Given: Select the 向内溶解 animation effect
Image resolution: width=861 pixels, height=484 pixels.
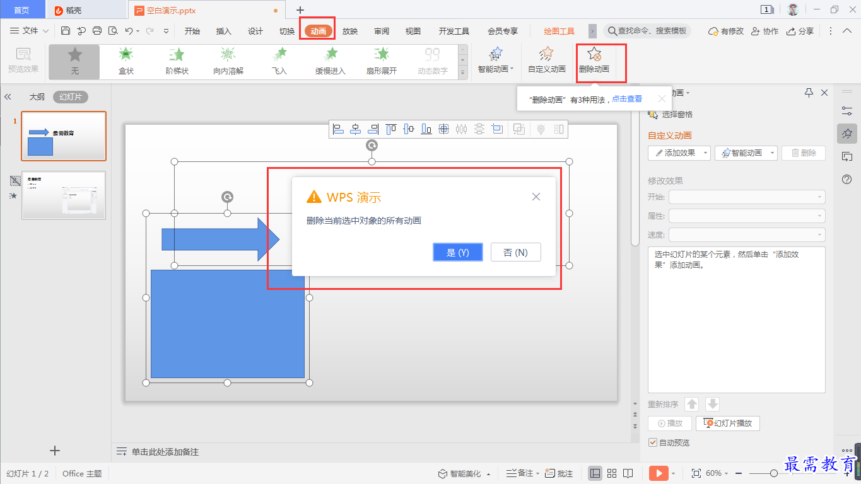Looking at the screenshot, I should (x=228, y=62).
